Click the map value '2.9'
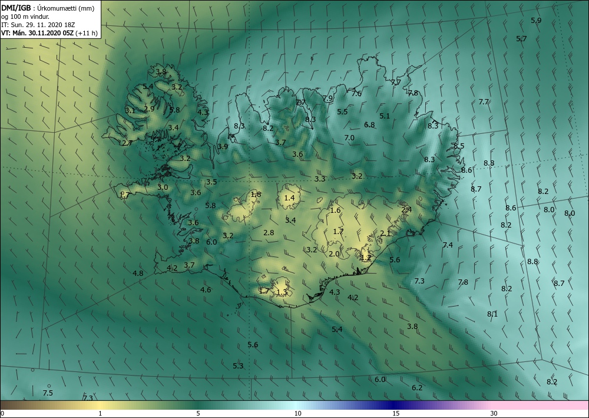This screenshot has width=589, height=418. point(149,109)
